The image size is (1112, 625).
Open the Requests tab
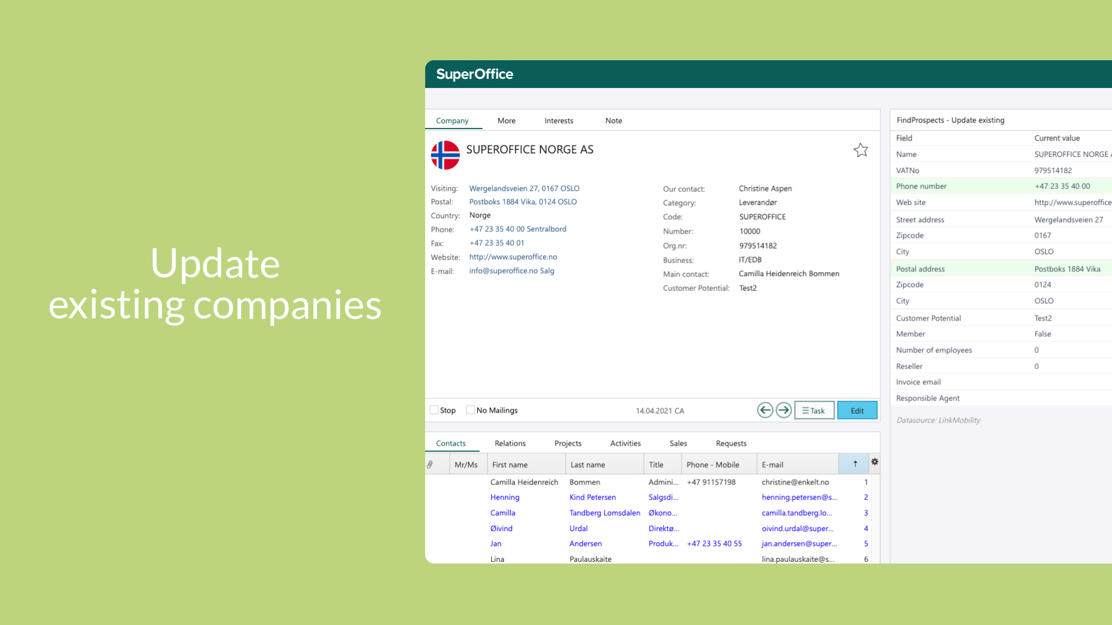coord(731,443)
